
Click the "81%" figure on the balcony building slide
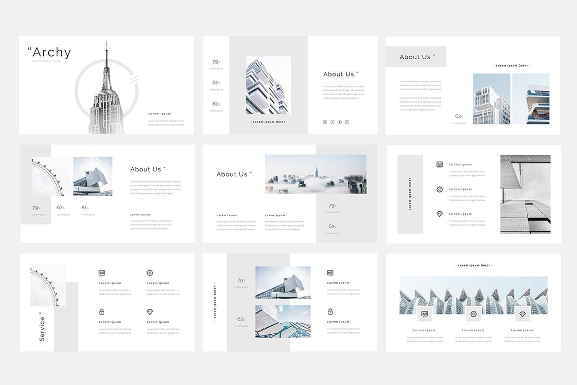[x=216, y=104]
